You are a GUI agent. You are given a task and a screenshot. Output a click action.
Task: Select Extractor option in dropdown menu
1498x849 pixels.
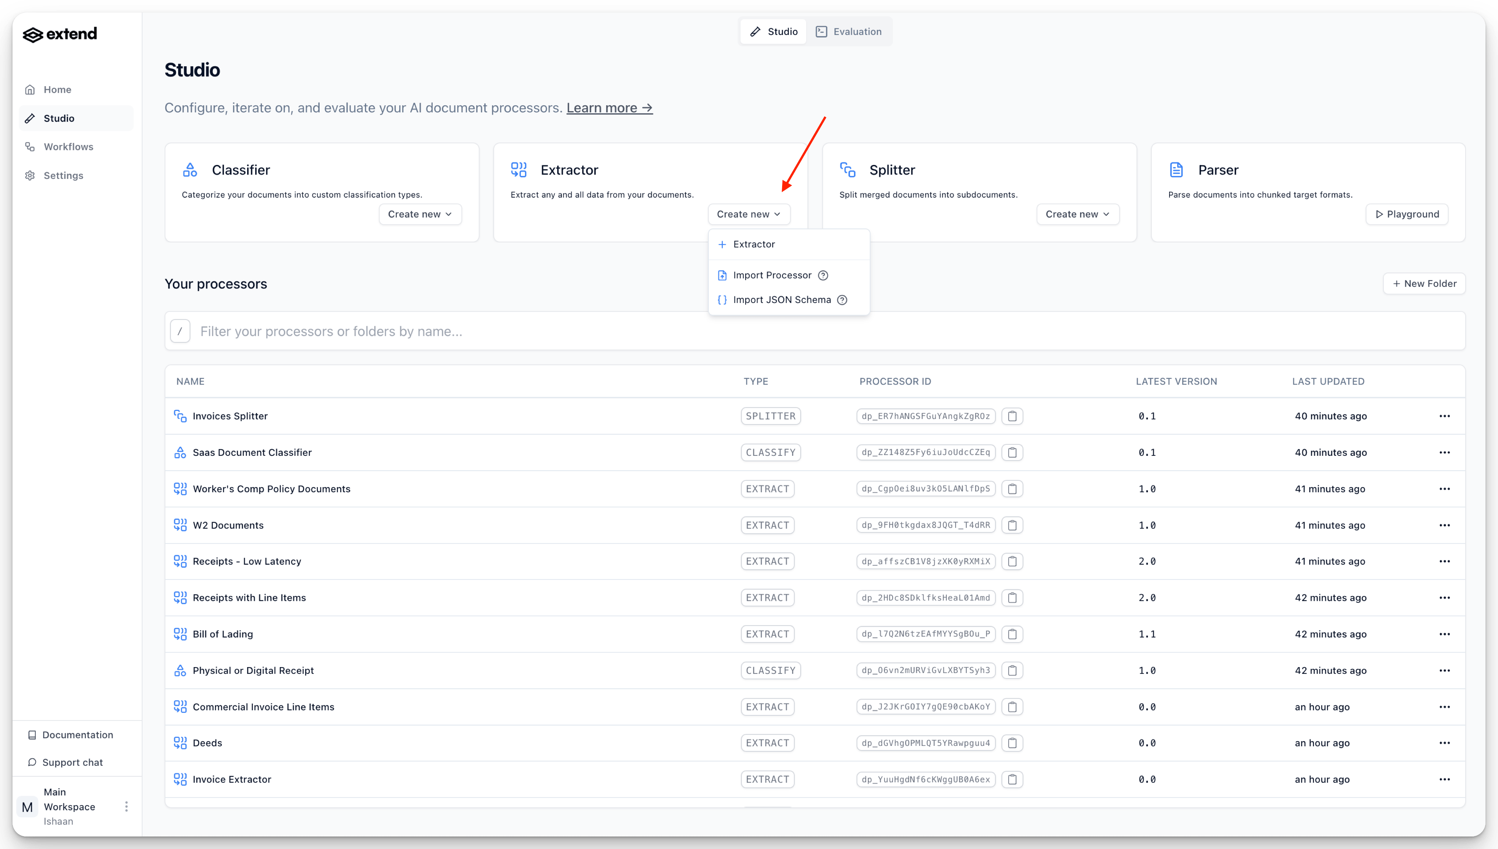tap(753, 244)
